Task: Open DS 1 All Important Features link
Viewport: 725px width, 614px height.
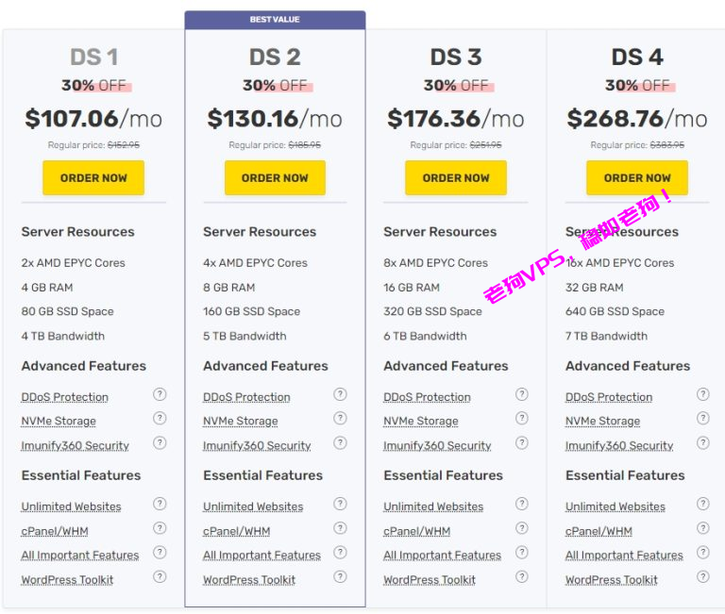Action: pos(80,556)
